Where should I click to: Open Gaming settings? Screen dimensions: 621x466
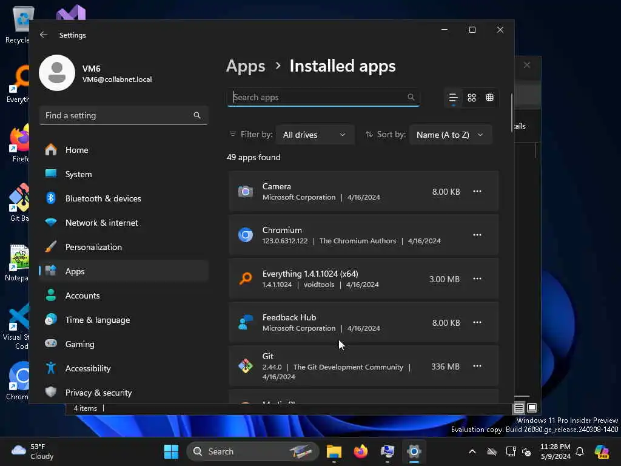click(124, 344)
